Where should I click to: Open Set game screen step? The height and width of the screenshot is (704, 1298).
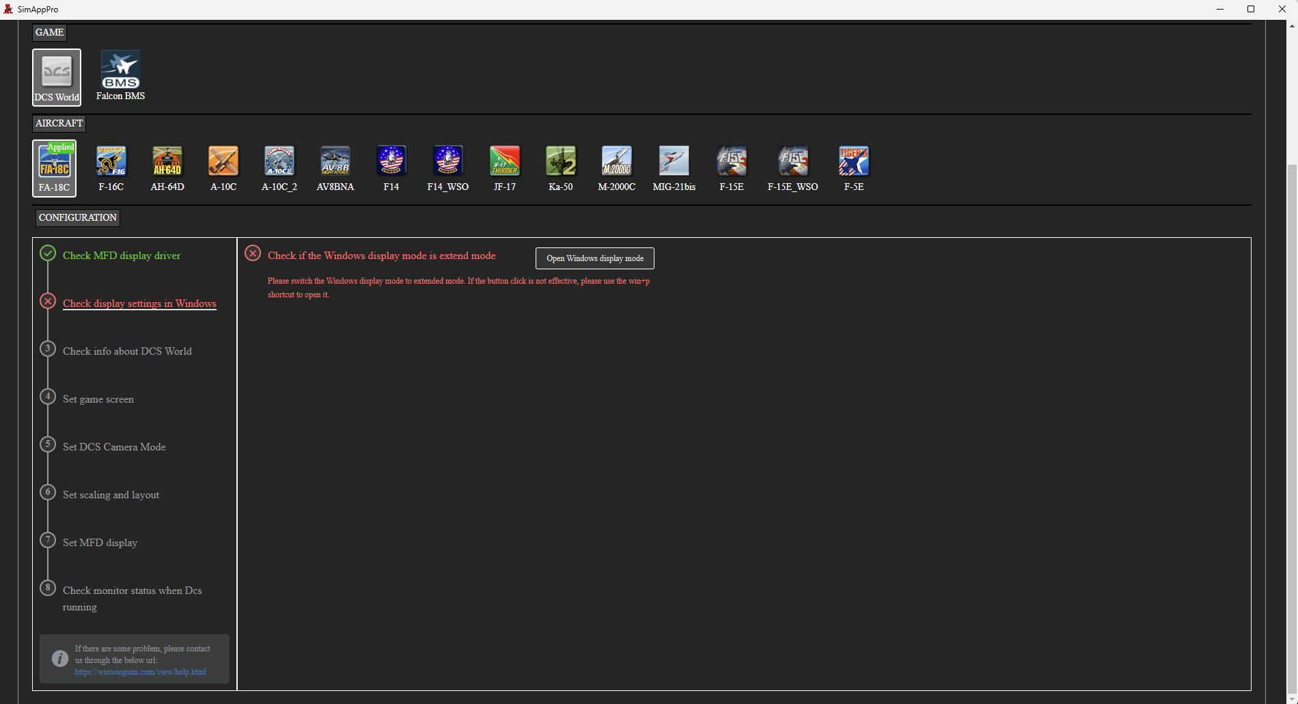(98, 399)
